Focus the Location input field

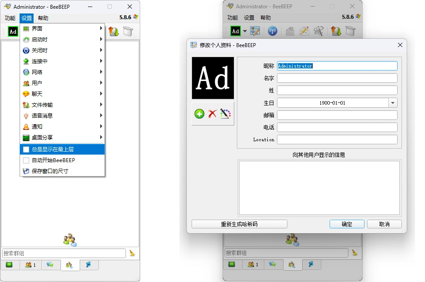[x=337, y=139]
